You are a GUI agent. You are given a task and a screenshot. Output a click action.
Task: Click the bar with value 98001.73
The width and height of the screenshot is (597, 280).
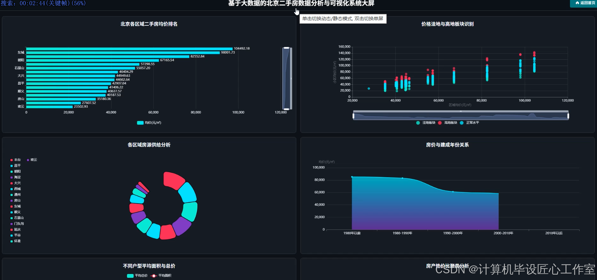pos(123,53)
